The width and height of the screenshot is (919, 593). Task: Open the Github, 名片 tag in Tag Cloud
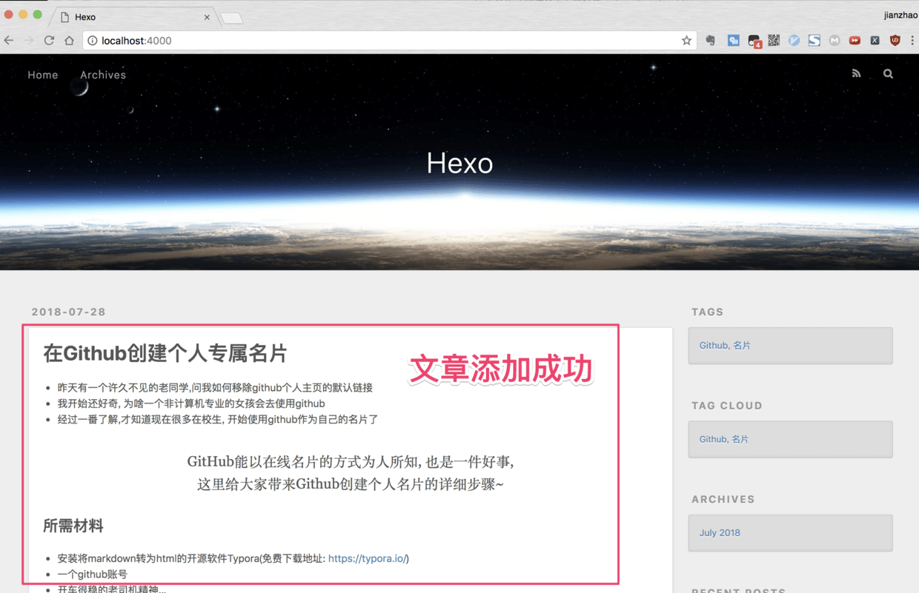tap(723, 439)
